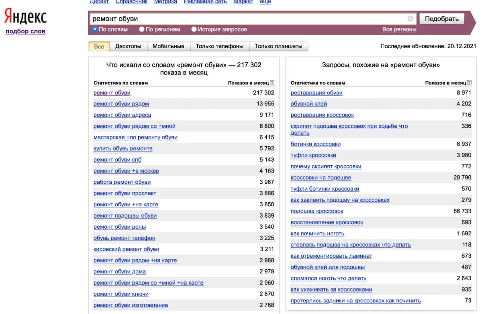Image resolution: width=482 pixels, height=314 pixels.
Task: Switch to the "Десктопы" tab
Action: (128, 46)
